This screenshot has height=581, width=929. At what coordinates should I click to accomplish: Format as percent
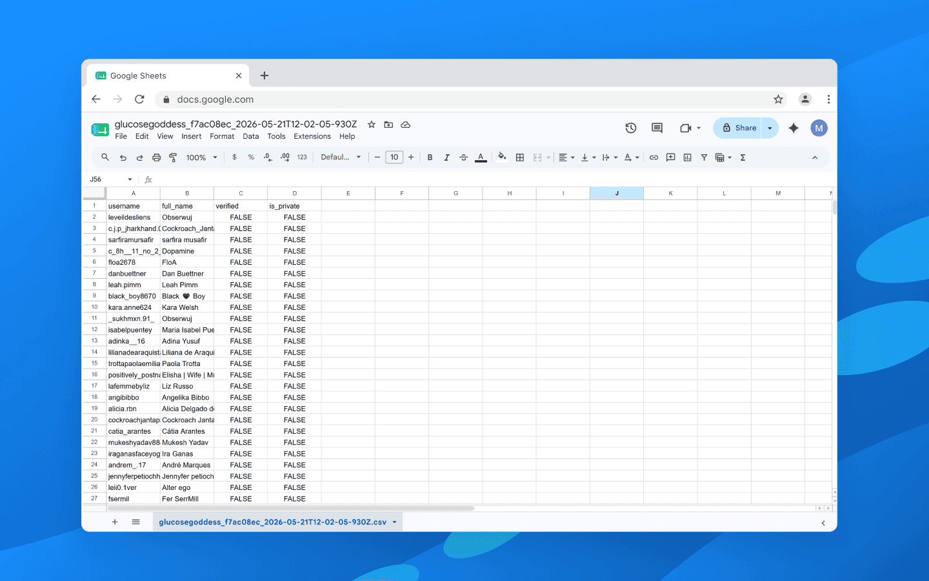click(251, 158)
